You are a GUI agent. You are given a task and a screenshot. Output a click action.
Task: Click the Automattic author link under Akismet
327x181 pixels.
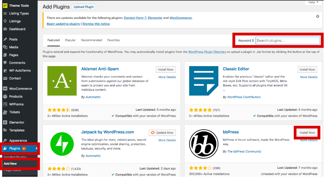(x=93, y=97)
